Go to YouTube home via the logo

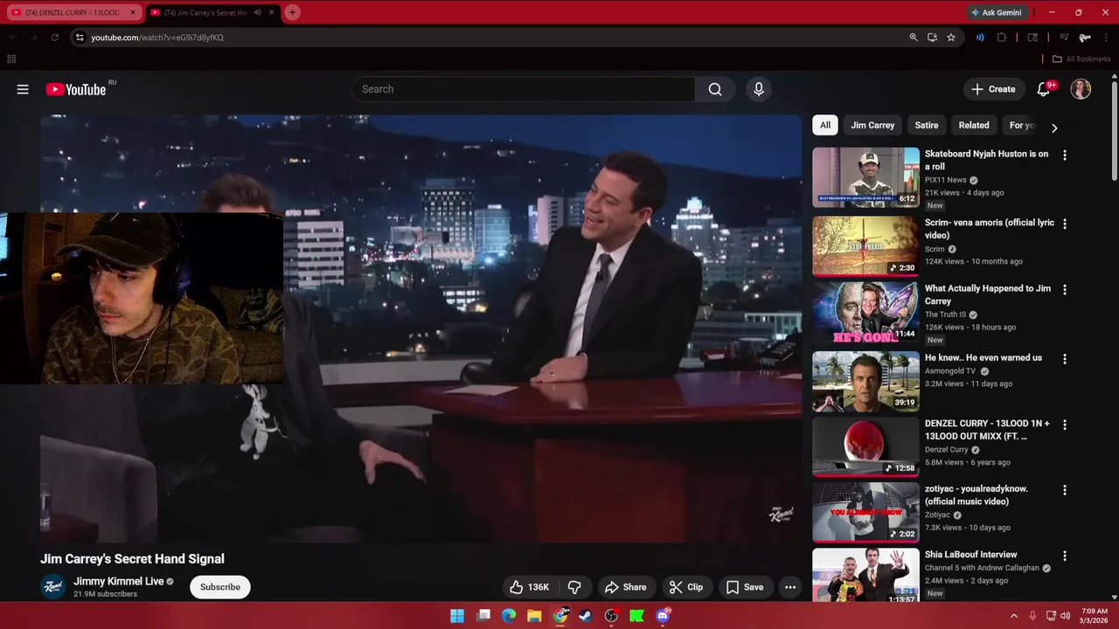(76, 89)
